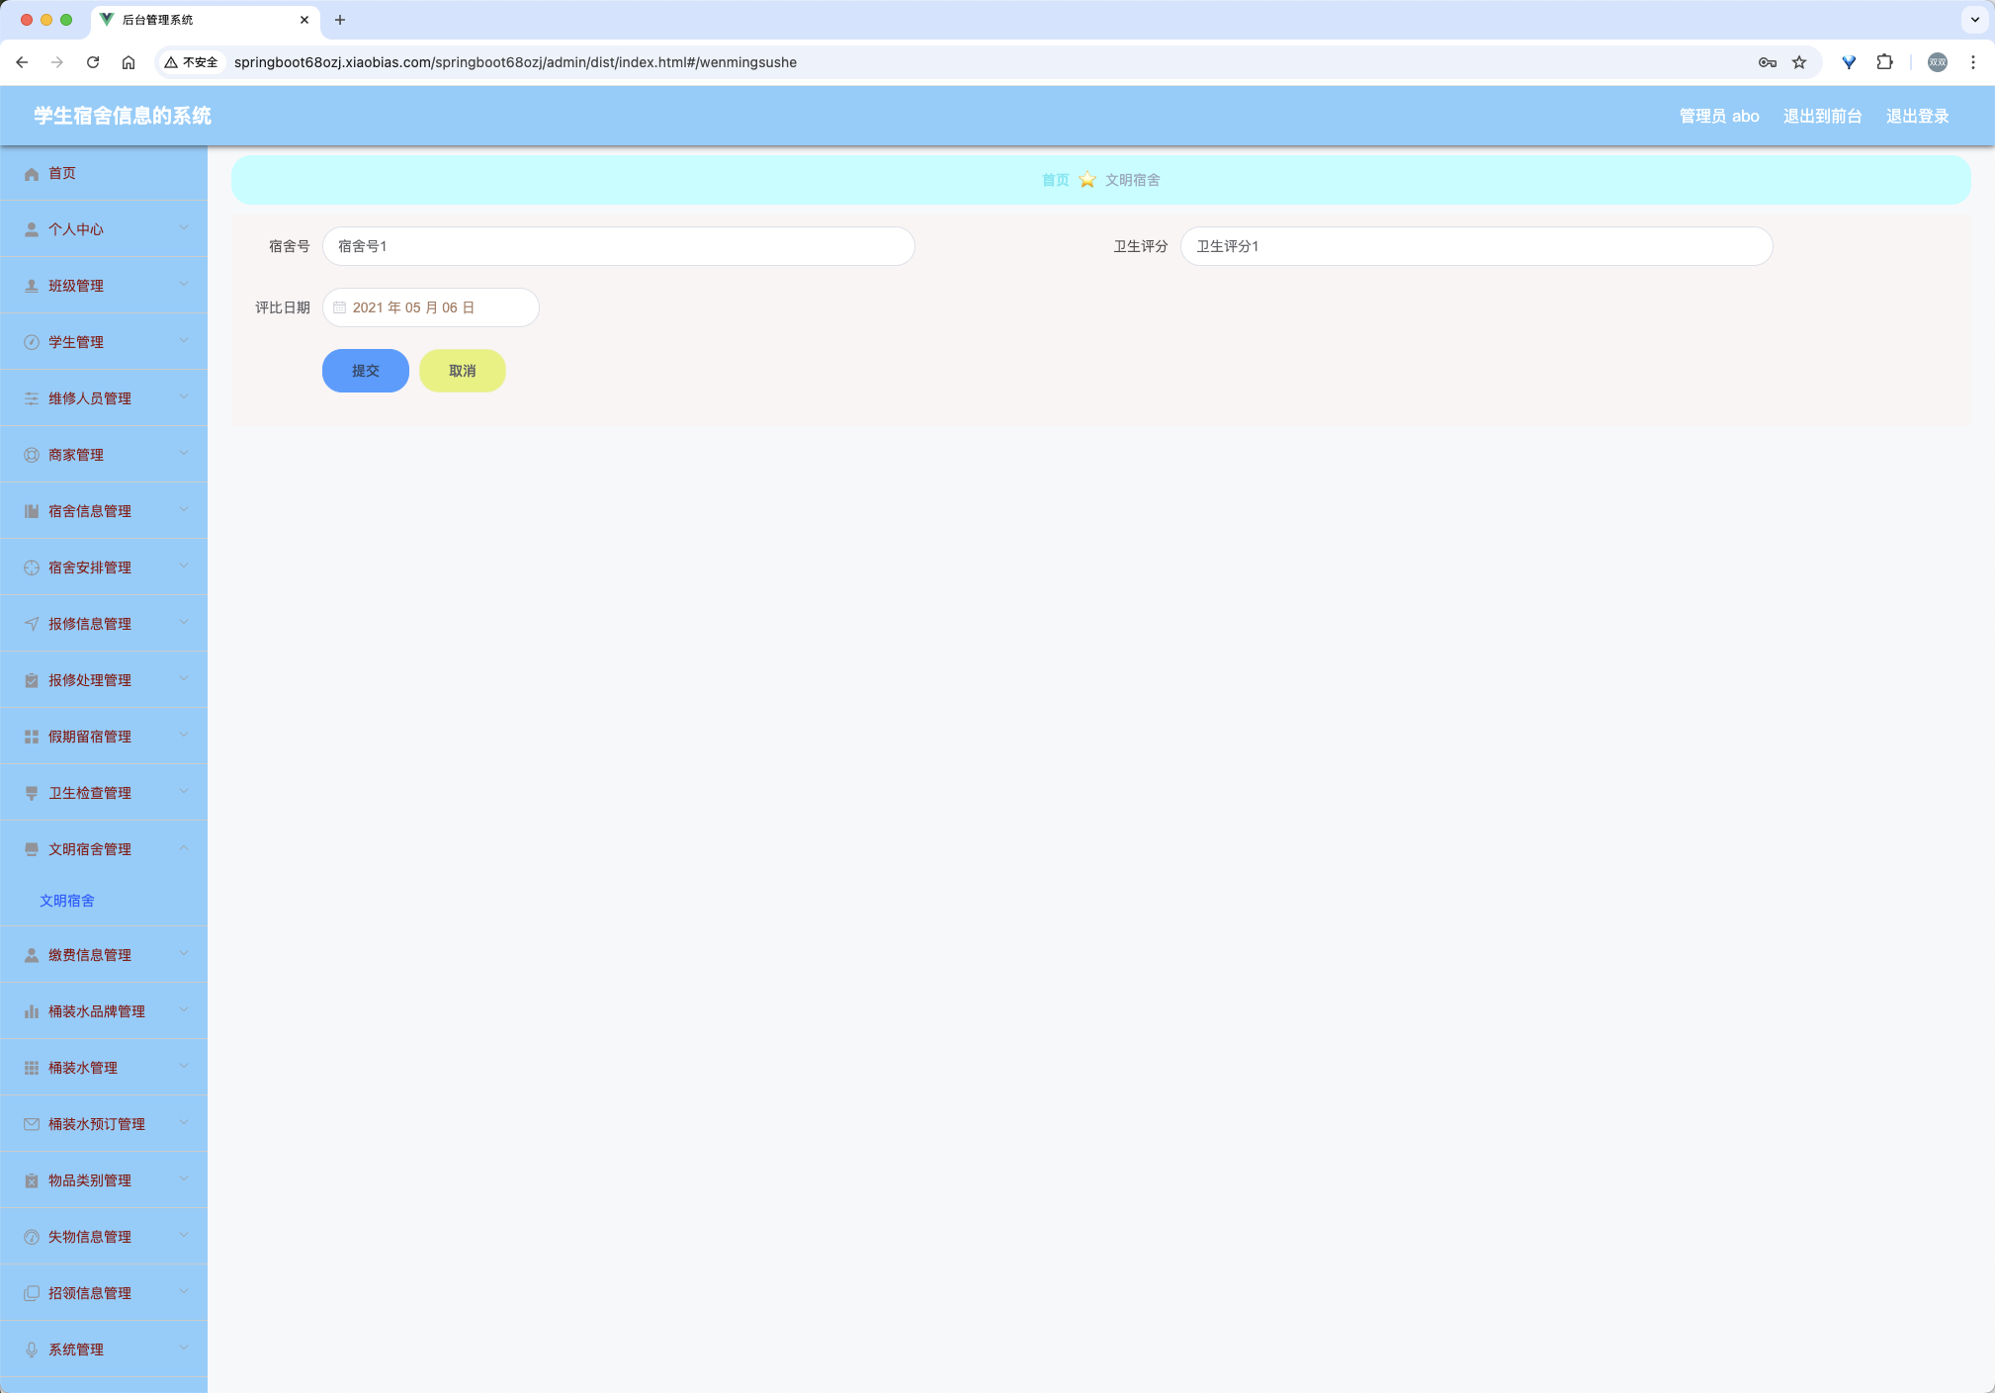1995x1393 pixels.
Task: Expand the 维修人员管理 chevron
Action: click(x=184, y=397)
